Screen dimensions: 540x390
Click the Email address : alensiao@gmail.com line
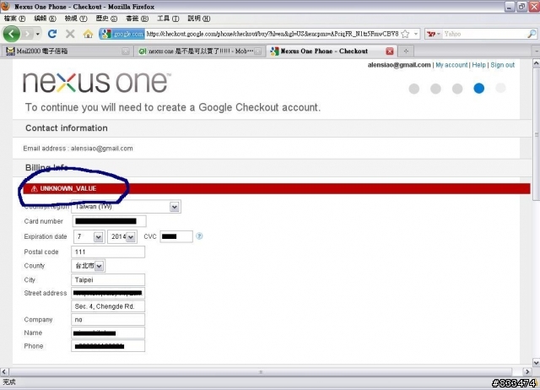click(78, 149)
